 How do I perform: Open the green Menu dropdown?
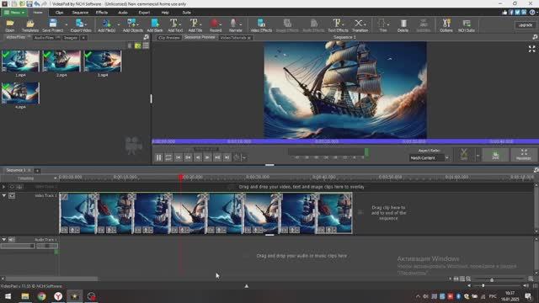click(x=14, y=13)
